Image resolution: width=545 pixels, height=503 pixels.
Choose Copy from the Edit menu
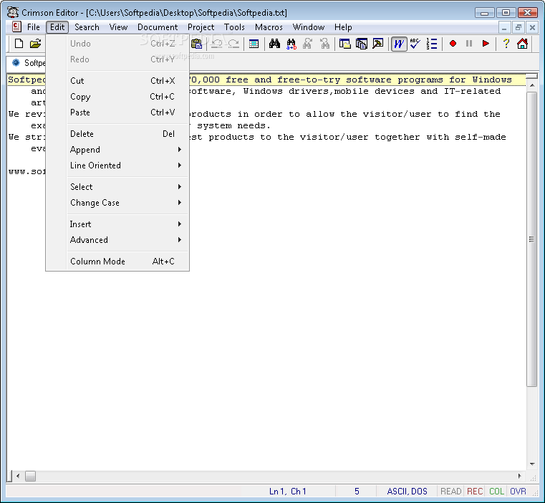point(128,96)
